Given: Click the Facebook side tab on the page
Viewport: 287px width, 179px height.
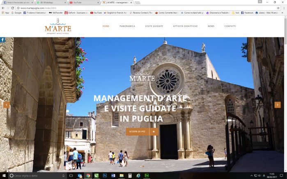Looking at the screenshot, I should [2, 40].
